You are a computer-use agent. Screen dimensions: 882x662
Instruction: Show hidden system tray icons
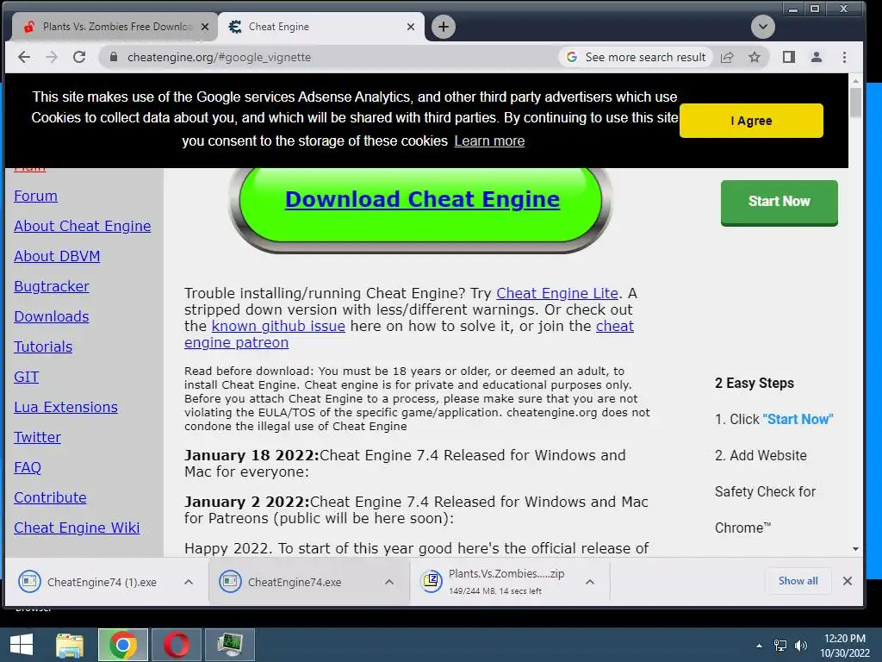[760, 646]
